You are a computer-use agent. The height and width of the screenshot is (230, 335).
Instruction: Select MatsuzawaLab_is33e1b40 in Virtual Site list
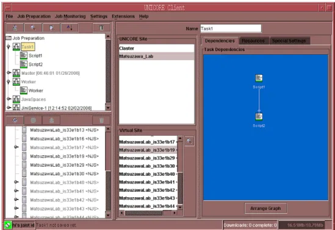pyautogui.click(x=148, y=174)
